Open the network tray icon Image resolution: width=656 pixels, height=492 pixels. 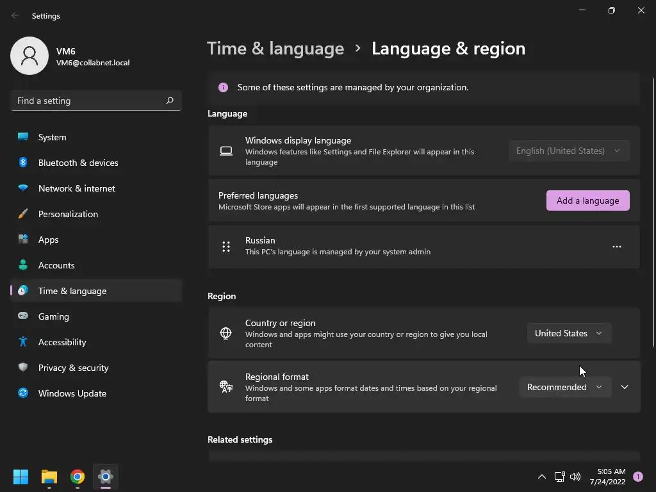559,477
